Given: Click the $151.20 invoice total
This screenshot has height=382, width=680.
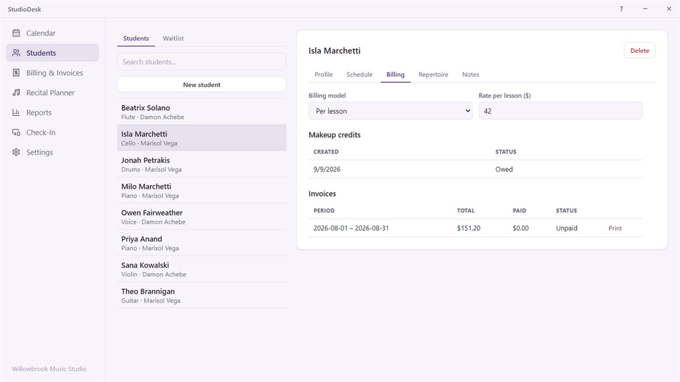Looking at the screenshot, I should pos(469,228).
